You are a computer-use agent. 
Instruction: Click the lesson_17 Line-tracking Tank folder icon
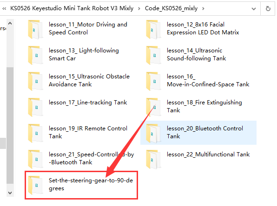coord(35,107)
